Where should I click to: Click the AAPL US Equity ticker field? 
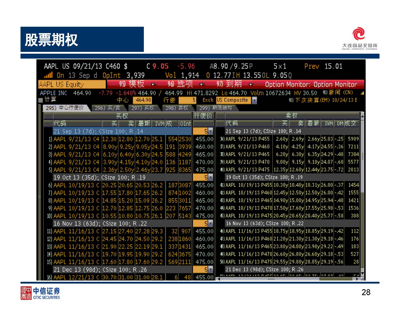pyautogui.click(x=72, y=85)
